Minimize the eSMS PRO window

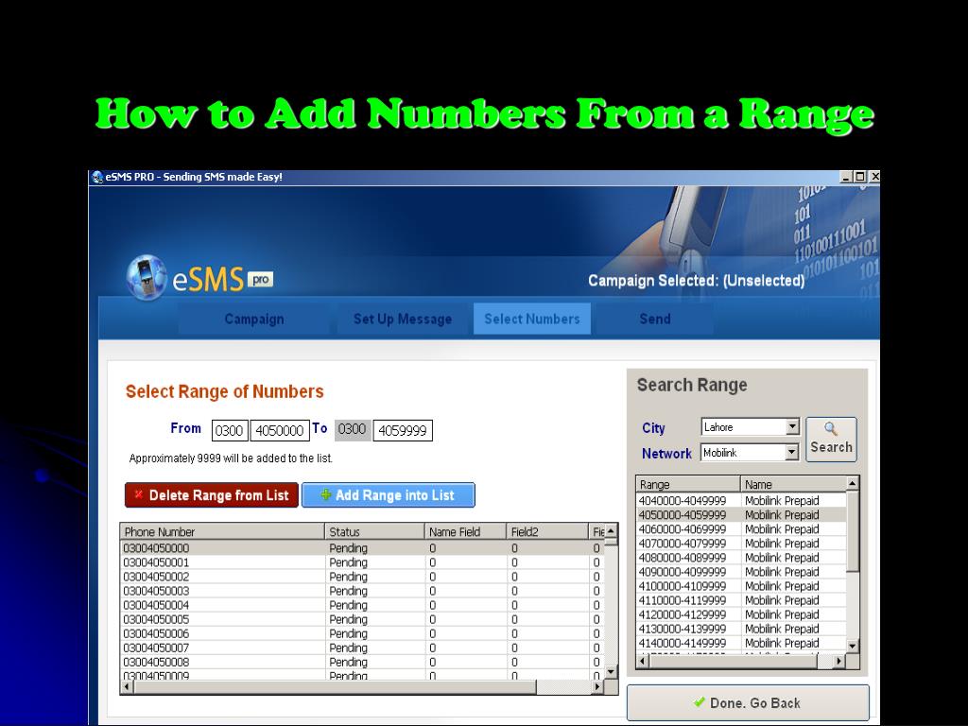click(x=846, y=177)
